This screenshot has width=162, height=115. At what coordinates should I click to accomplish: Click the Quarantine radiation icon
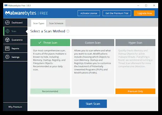pos(7,40)
